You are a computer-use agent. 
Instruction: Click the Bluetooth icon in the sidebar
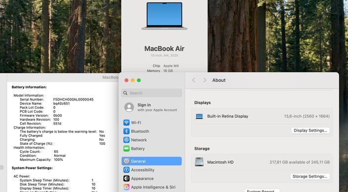coord(127,131)
